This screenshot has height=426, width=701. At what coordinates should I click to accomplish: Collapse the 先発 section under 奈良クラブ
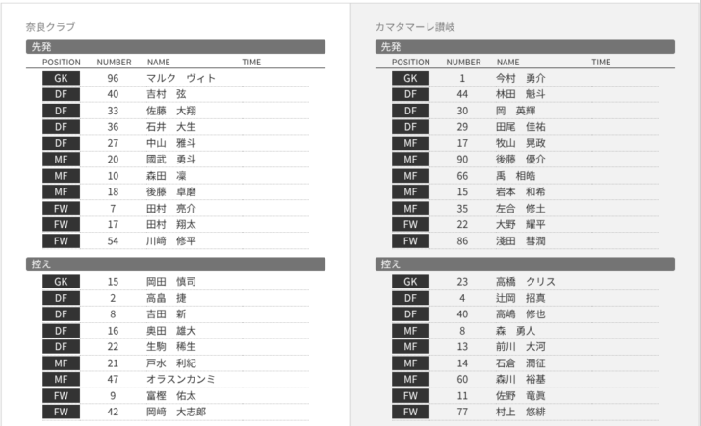pos(175,46)
